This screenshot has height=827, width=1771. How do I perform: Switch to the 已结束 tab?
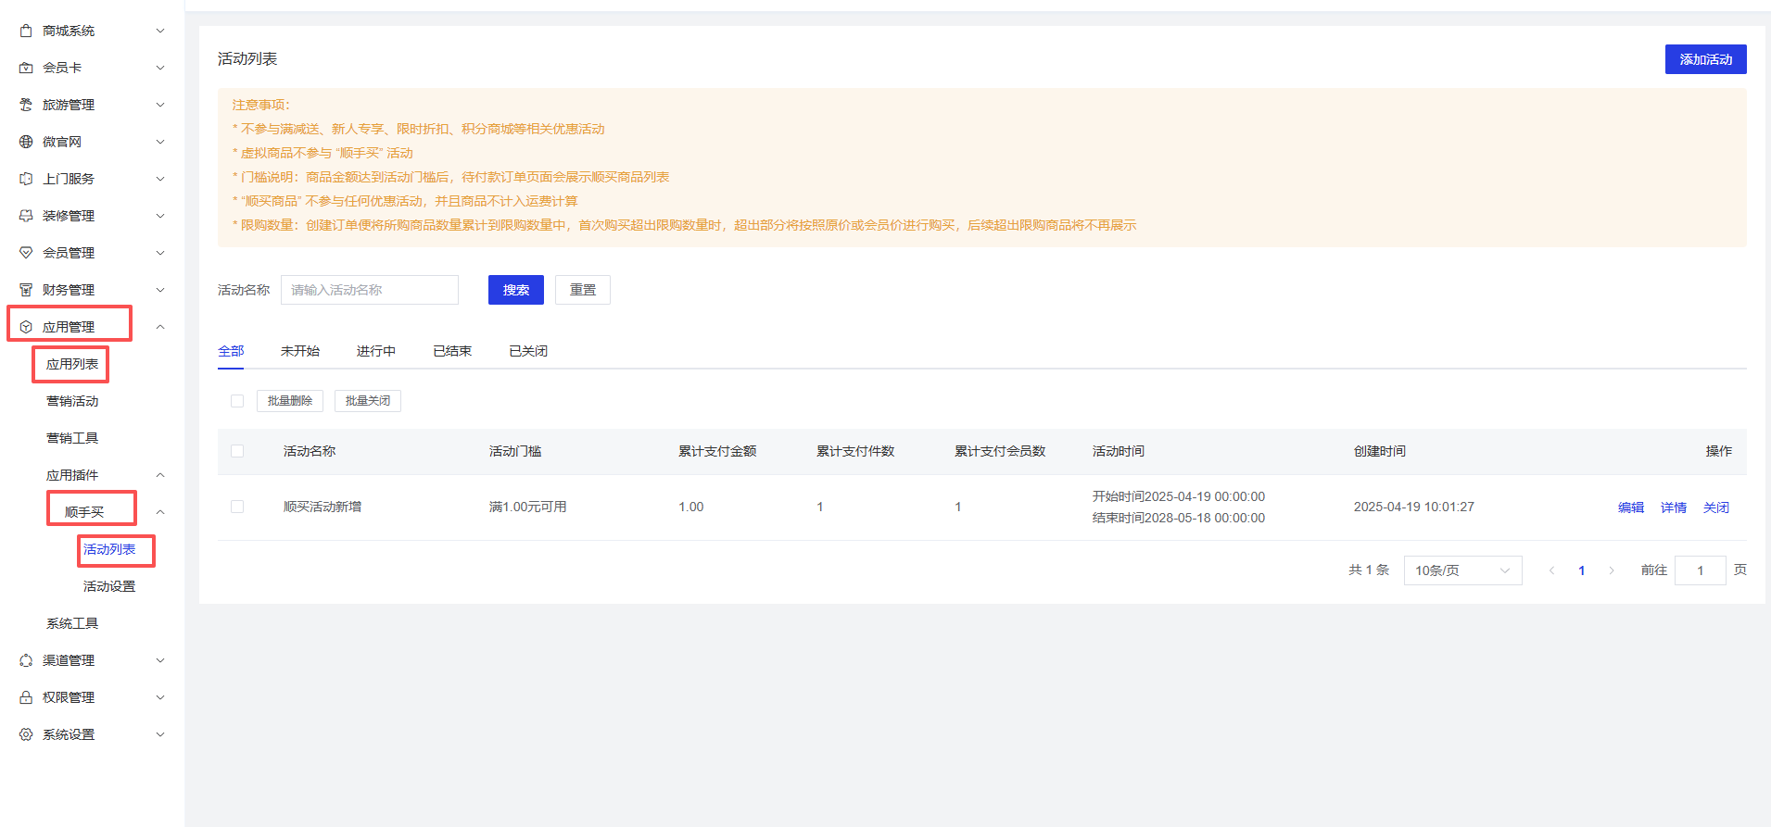pos(452,351)
